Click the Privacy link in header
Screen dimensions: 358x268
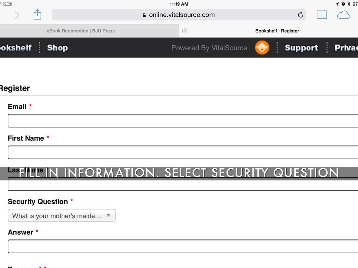tap(346, 48)
